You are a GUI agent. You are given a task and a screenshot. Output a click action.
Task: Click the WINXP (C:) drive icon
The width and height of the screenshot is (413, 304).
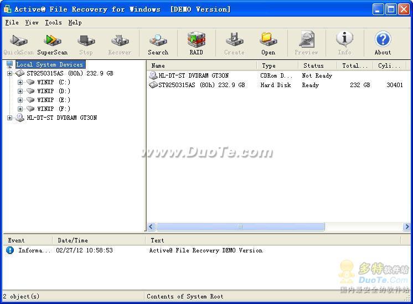click(x=30, y=82)
